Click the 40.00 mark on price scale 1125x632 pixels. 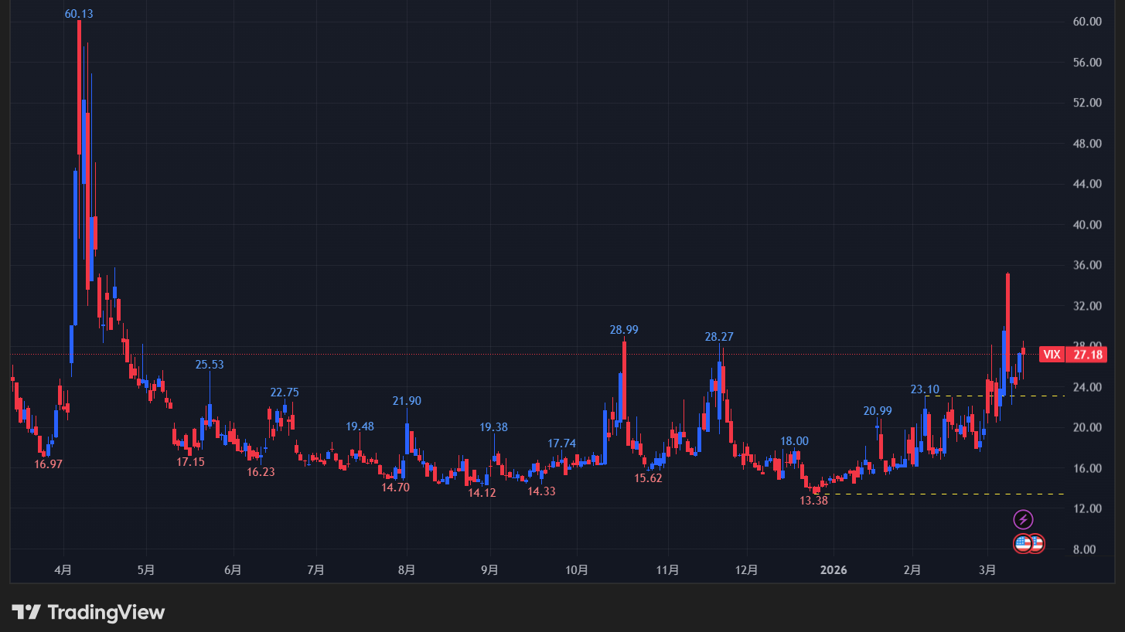(x=1088, y=225)
